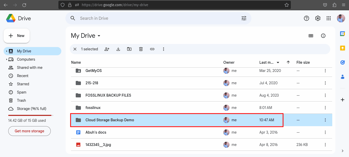Click the File size column header
The image size is (349, 157).
pyautogui.click(x=303, y=62)
